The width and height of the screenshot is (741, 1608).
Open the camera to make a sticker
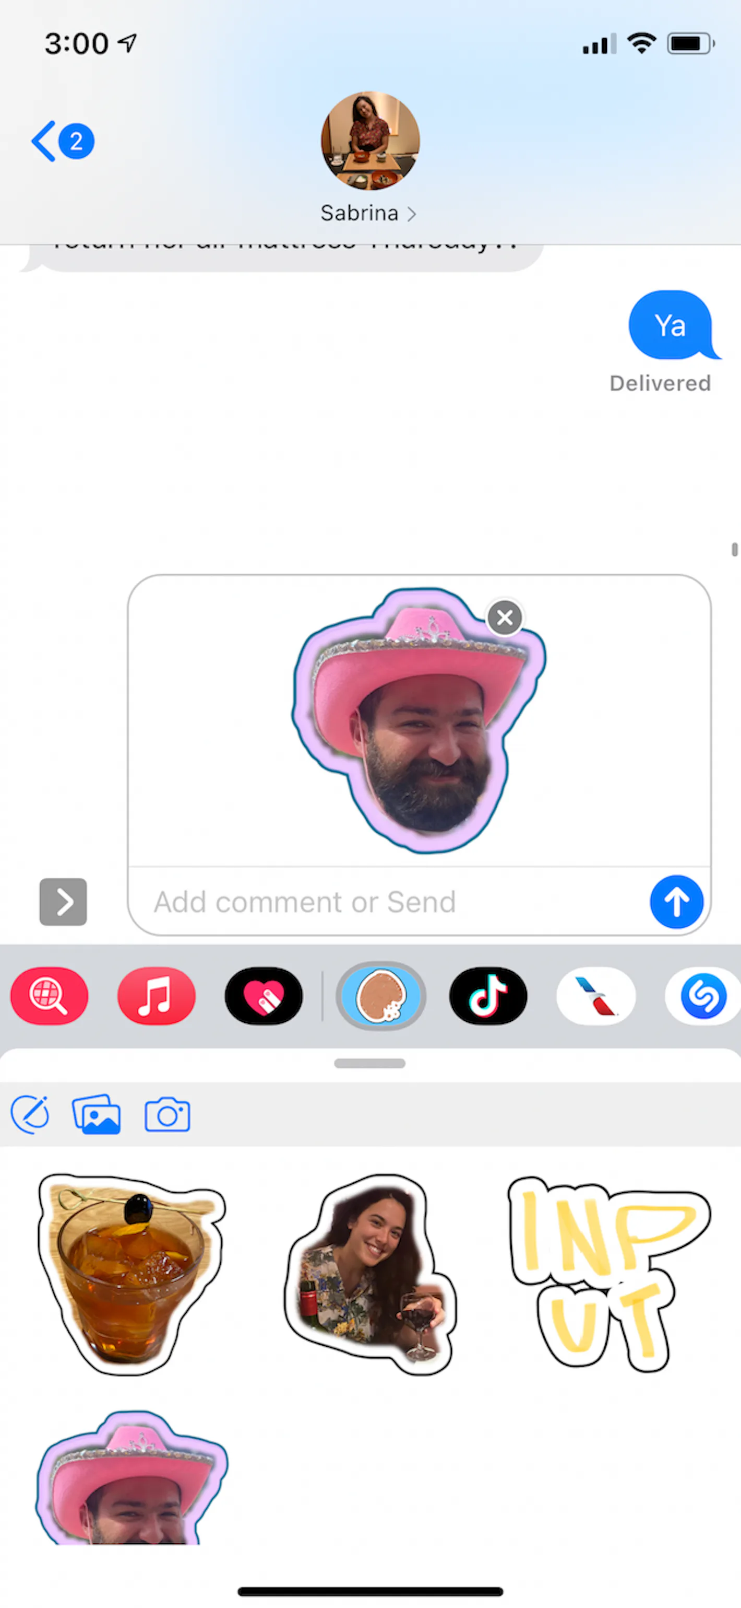pos(167,1114)
